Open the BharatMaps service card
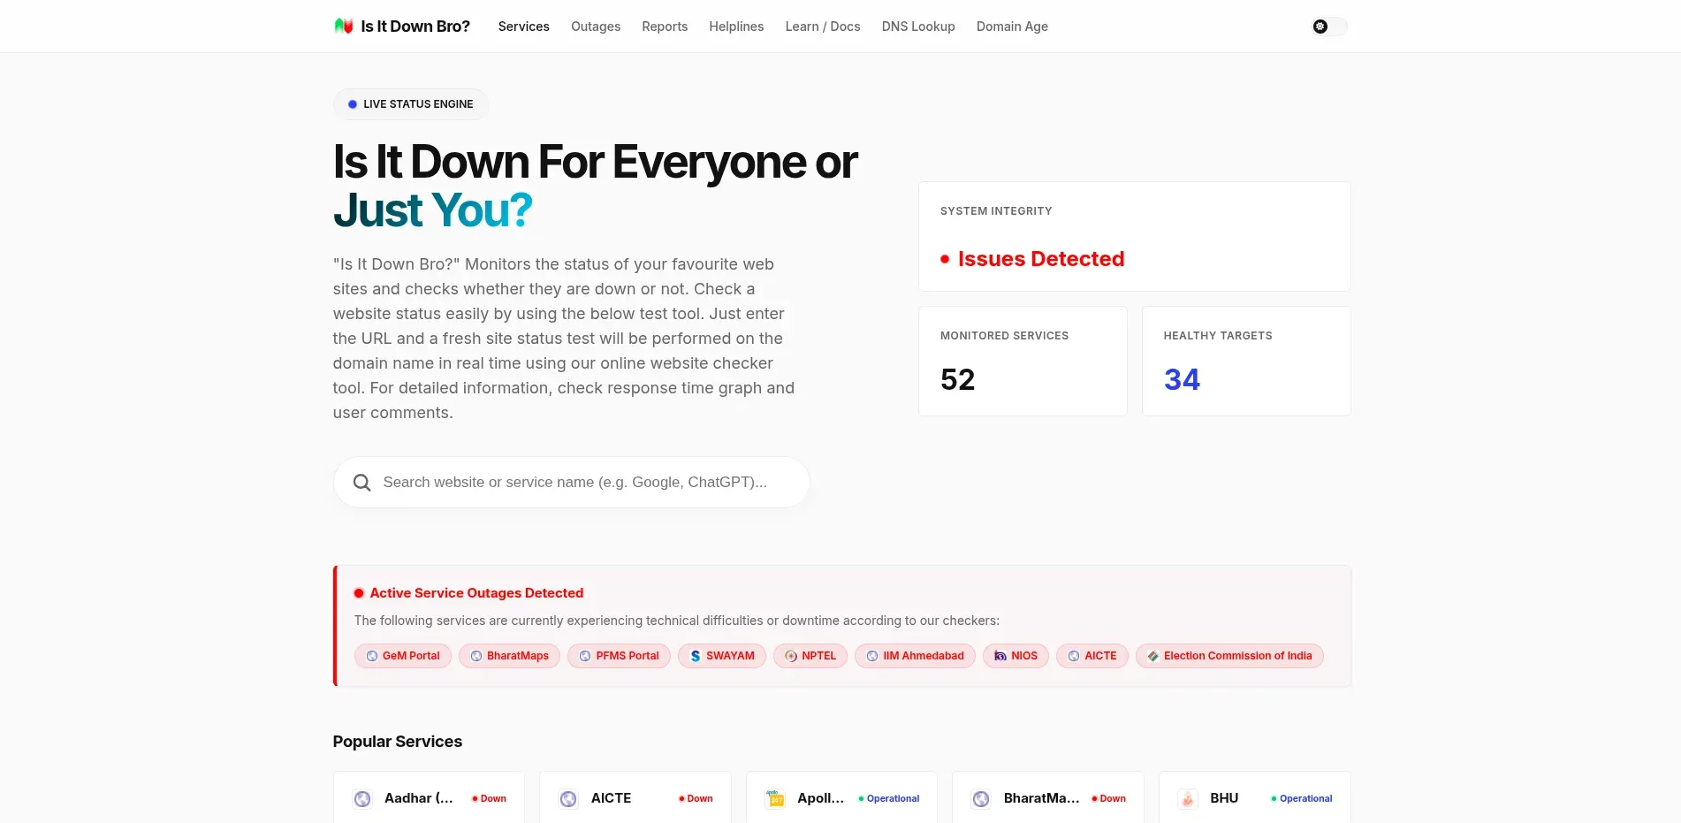 [1048, 798]
